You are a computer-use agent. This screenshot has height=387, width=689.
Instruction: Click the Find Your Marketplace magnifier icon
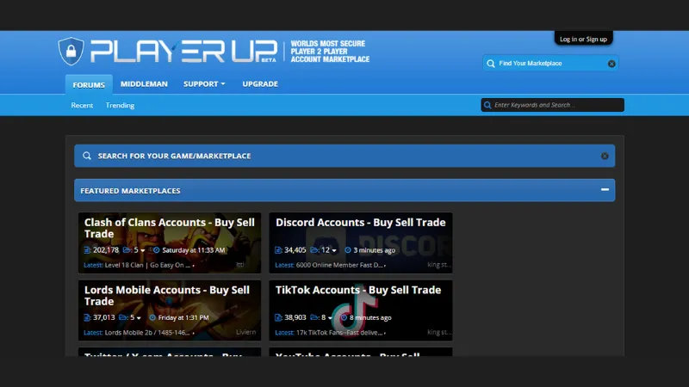(491, 64)
